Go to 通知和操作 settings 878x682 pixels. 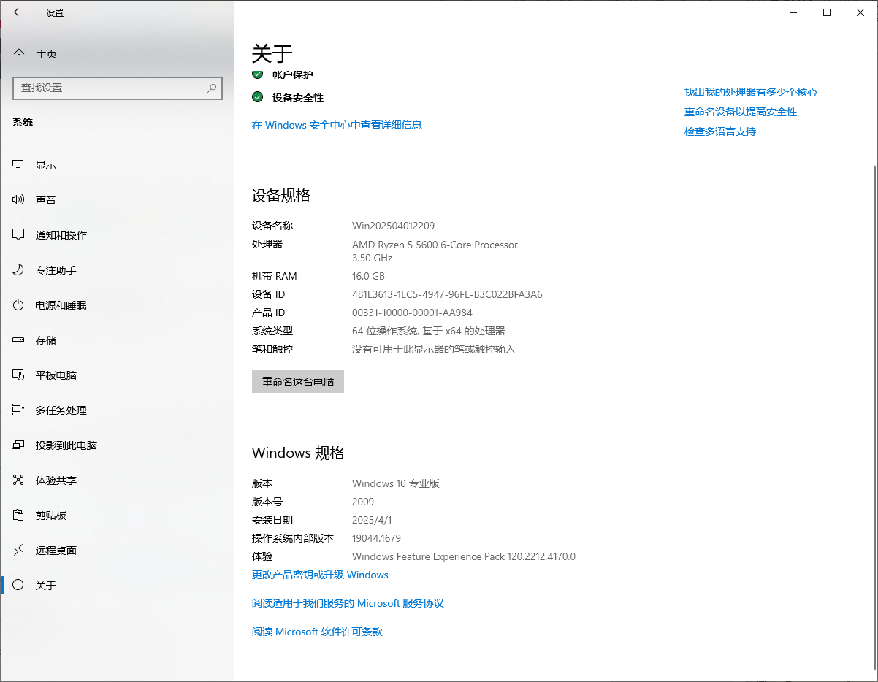(117, 235)
